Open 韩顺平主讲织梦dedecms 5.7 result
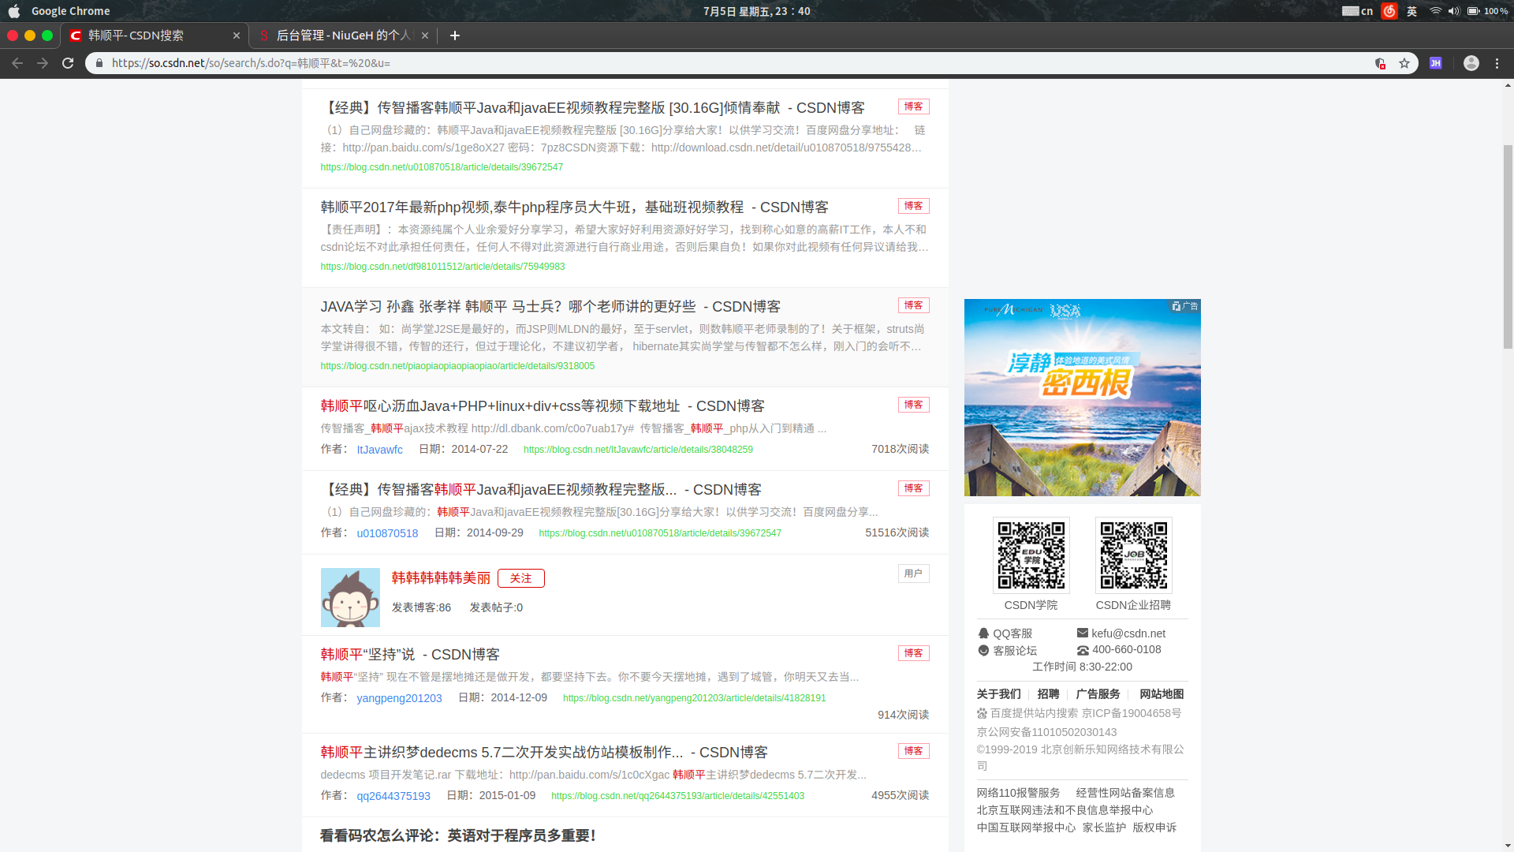The height and width of the screenshot is (852, 1514). (x=544, y=753)
